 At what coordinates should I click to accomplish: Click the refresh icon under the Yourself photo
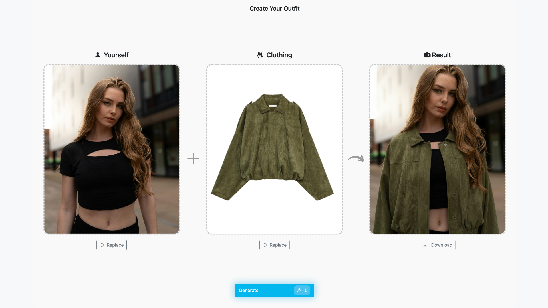[102, 245]
